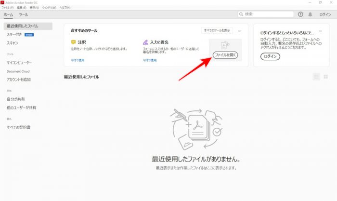
Task: Select 他のユーザーが共有 in sidebar
Action: click(21, 107)
